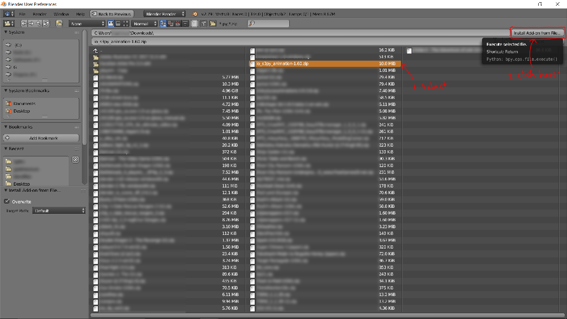Collapse the Bookmarks panel
Viewport: 567px width, 319px height.
[6, 127]
